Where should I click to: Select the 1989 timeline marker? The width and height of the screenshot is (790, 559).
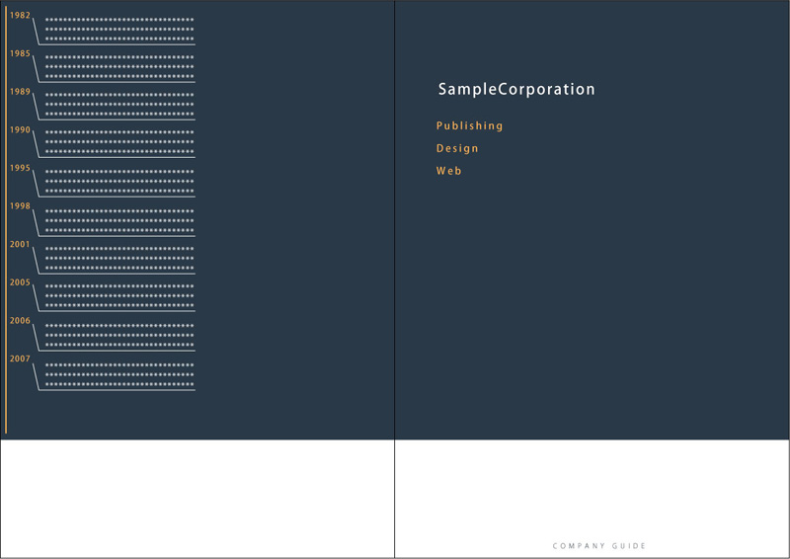(x=20, y=92)
